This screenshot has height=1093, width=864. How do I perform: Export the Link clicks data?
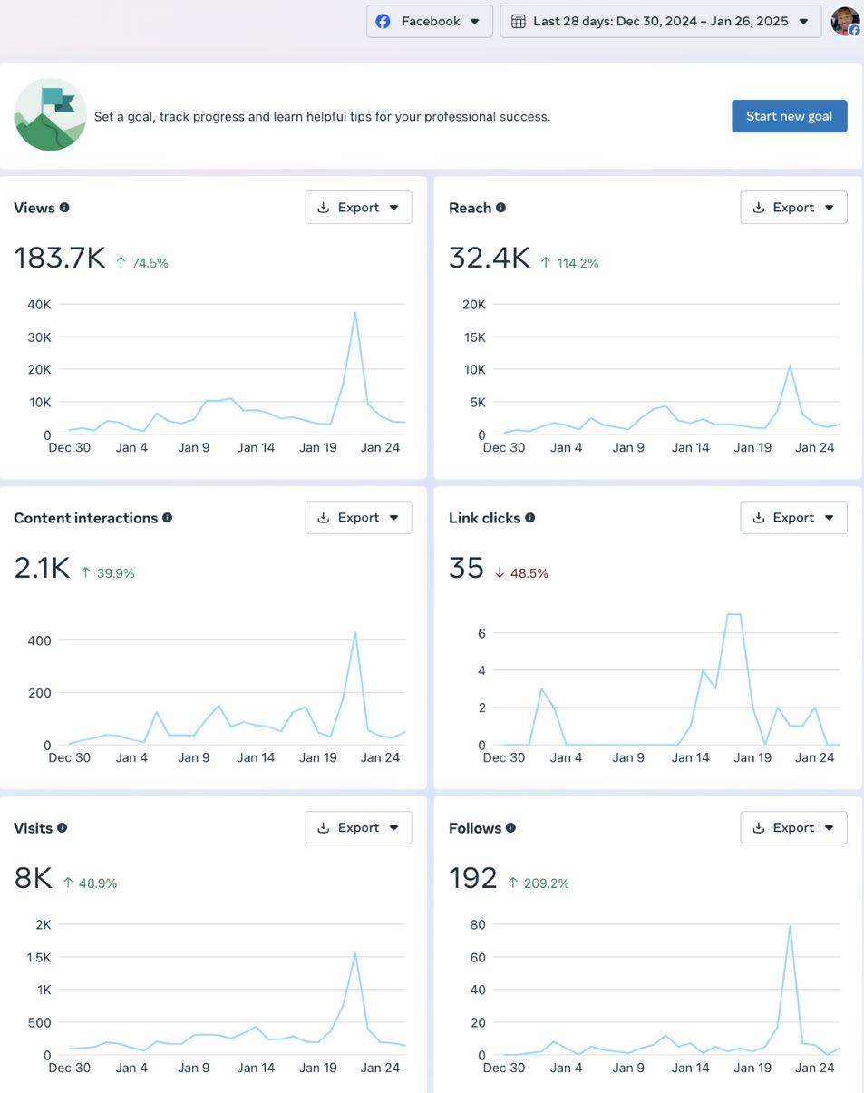pyautogui.click(x=793, y=518)
